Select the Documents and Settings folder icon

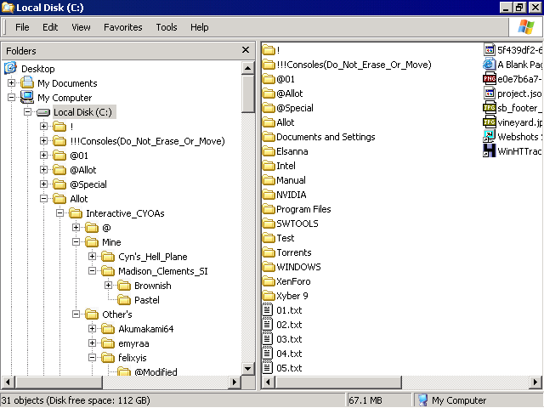pos(269,137)
